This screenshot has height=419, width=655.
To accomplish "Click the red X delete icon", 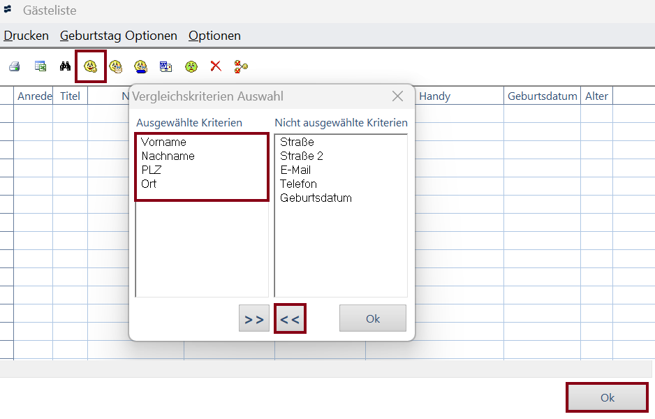I will point(216,67).
